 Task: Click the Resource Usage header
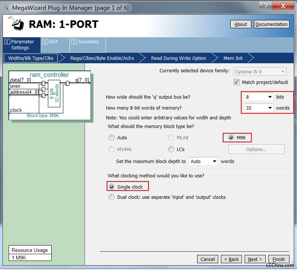(x=30, y=250)
